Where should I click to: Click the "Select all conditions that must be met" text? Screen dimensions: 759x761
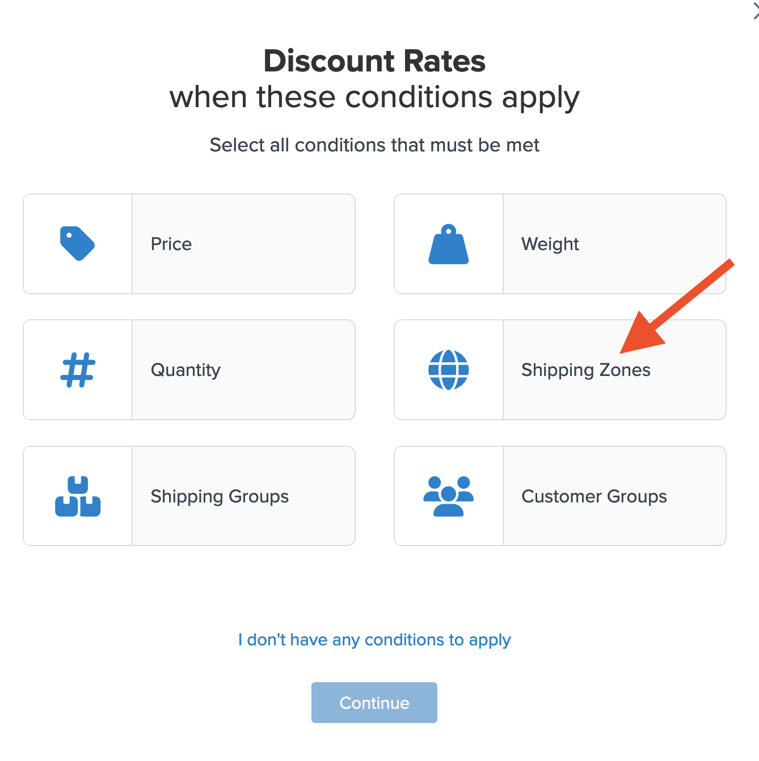(374, 145)
